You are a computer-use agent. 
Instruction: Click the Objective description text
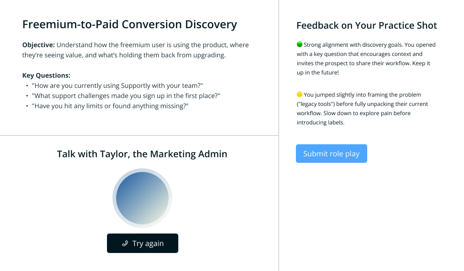tap(136, 50)
